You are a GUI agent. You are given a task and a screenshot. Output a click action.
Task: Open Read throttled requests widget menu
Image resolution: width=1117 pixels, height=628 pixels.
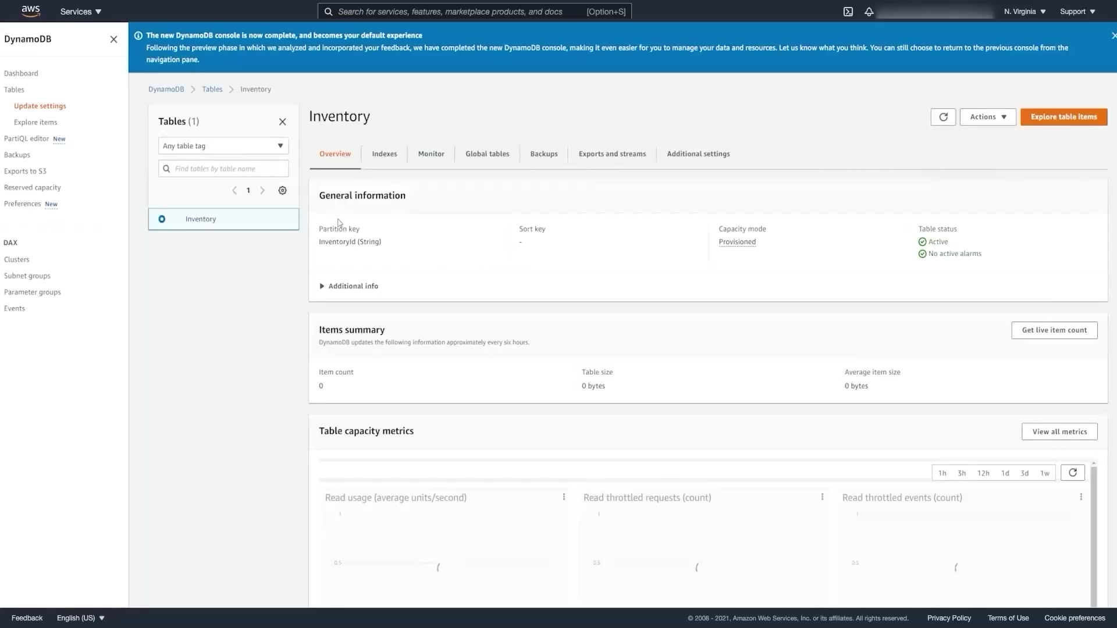click(x=822, y=497)
